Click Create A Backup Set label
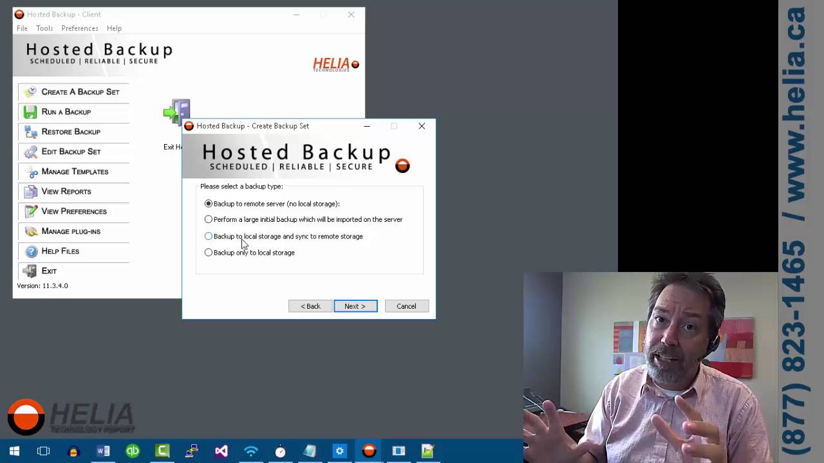The height and width of the screenshot is (463, 824). tap(80, 92)
